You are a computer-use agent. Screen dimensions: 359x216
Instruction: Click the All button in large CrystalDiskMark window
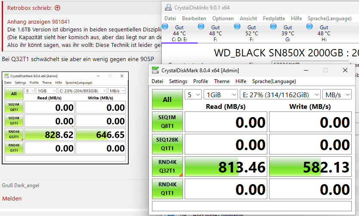point(167,99)
